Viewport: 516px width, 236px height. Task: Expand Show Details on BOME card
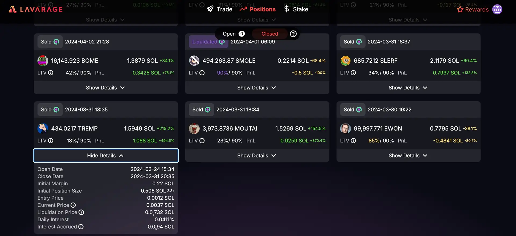(106, 88)
